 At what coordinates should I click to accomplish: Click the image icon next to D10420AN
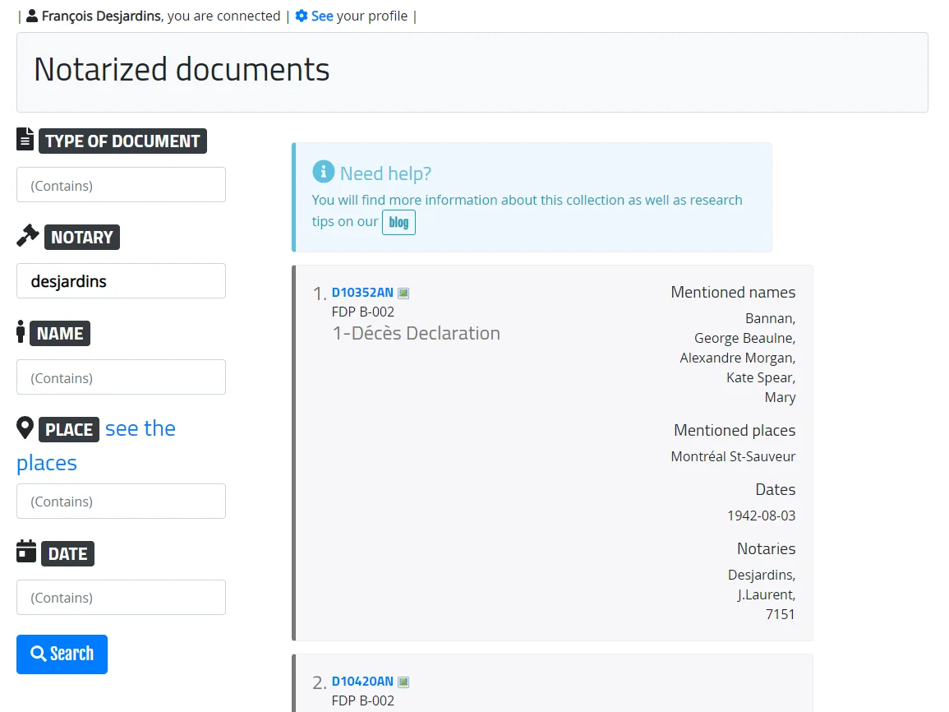pos(403,682)
